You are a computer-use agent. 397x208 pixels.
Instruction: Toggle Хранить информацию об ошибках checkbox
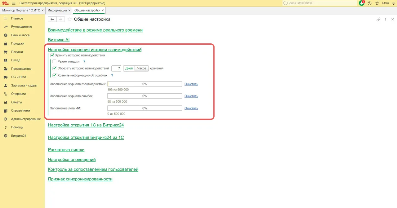[x=55, y=75]
